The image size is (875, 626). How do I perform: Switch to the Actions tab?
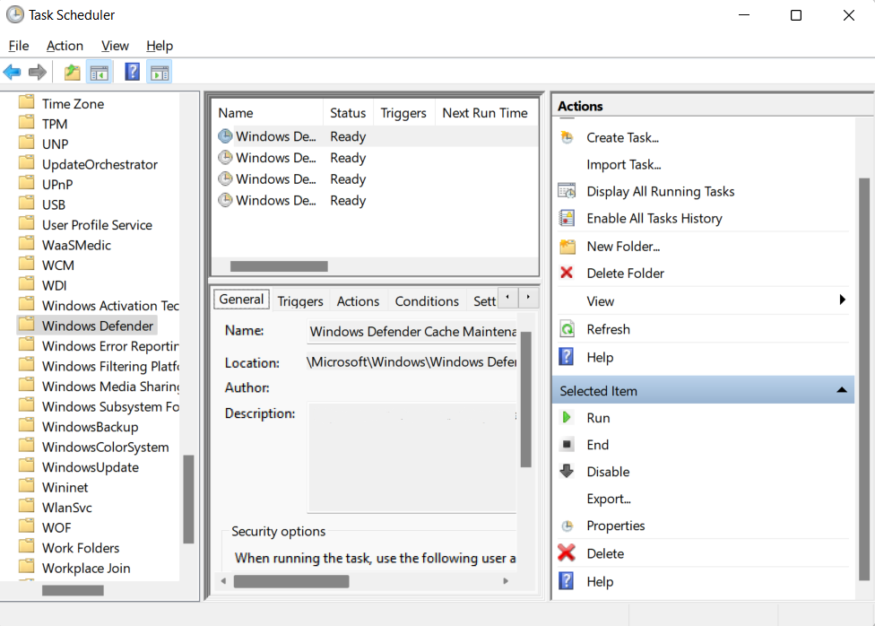pyautogui.click(x=358, y=301)
